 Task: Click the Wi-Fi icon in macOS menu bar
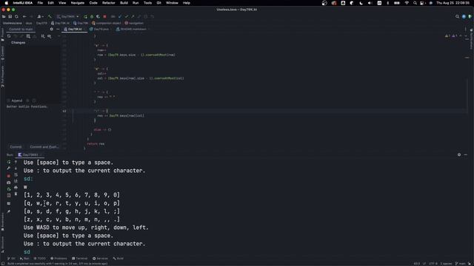tap(407, 3)
